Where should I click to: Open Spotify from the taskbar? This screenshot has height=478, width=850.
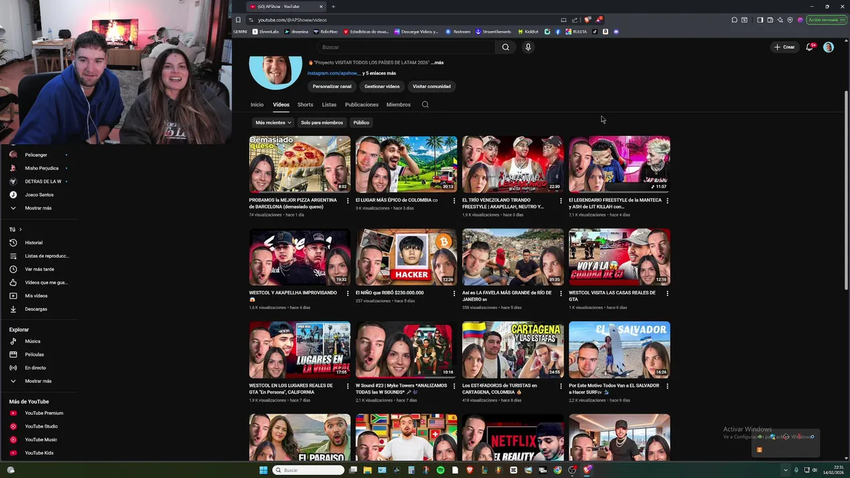[x=440, y=470]
